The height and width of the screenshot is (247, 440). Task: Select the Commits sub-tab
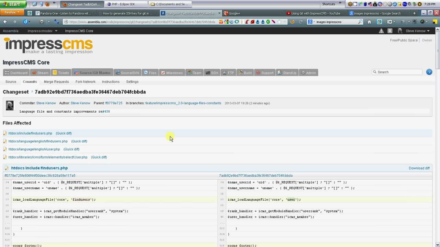[x=30, y=82]
